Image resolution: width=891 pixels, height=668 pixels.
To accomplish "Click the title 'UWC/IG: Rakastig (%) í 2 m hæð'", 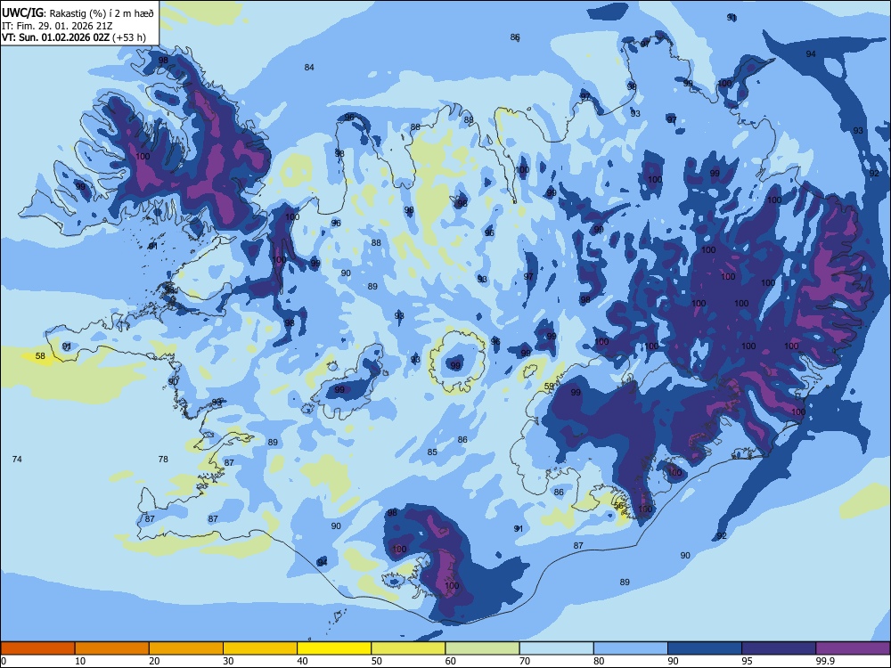I will (x=78, y=13).
